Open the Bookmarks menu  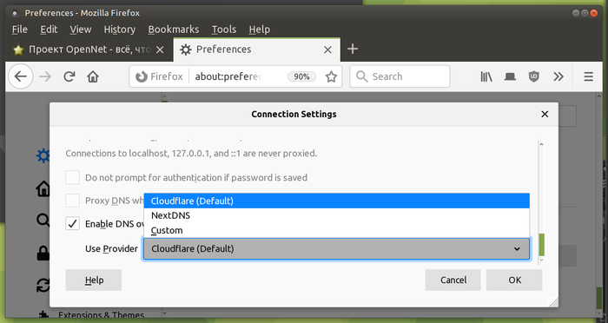(x=174, y=30)
